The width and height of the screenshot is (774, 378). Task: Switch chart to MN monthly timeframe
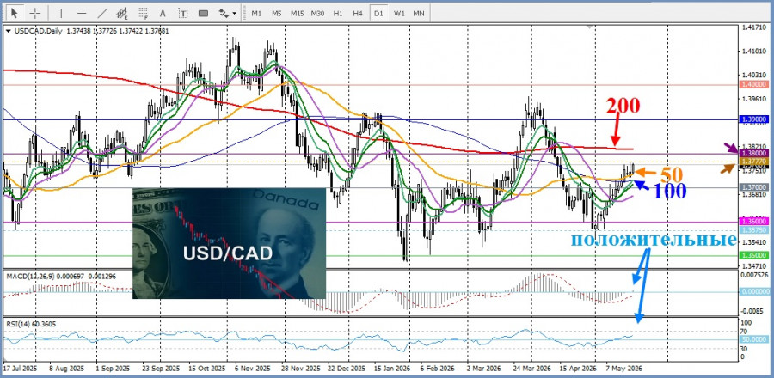(x=419, y=13)
